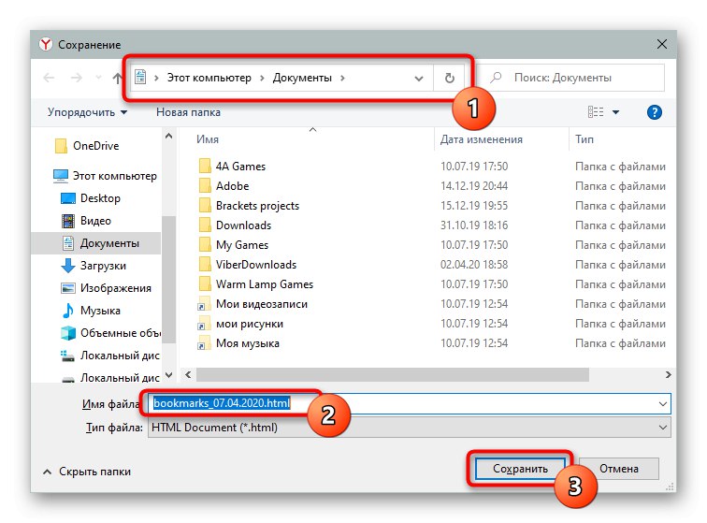Click the Forward navigation arrow
The image size is (707, 523).
(x=76, y=78)
